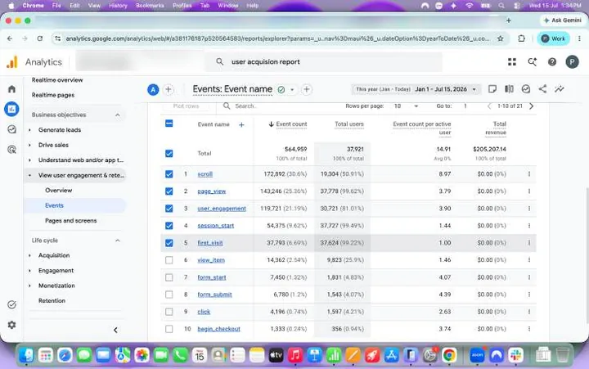Toggle the select-all header checkbox

pos(169,124)
